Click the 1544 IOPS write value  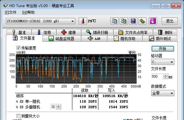[118, 107]
